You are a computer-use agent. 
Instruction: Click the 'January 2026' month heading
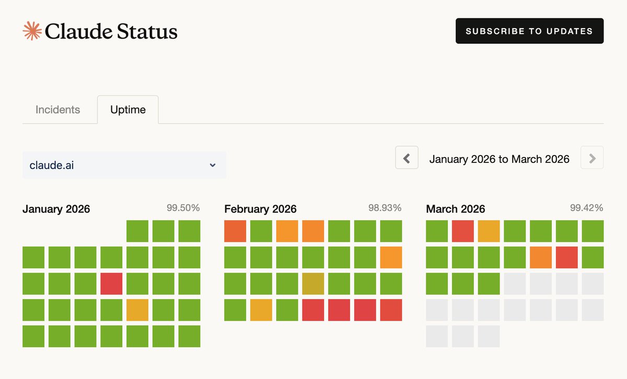56,209
